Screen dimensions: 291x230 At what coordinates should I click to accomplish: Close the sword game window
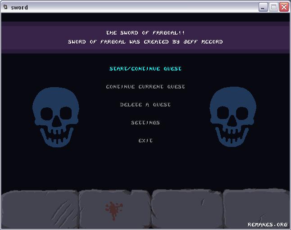coord(284,7)
